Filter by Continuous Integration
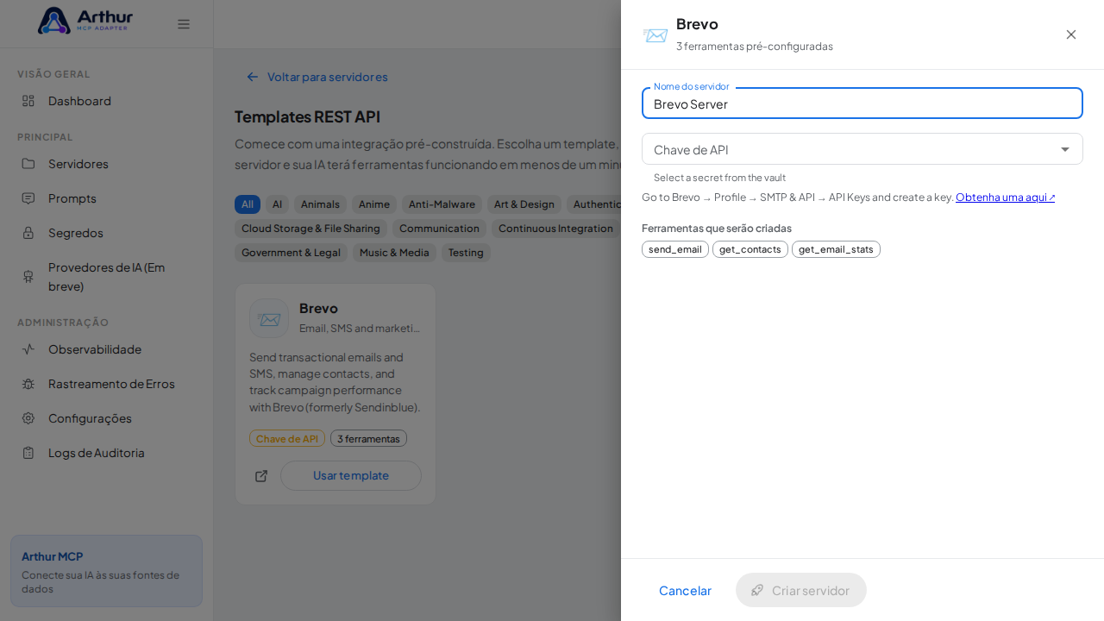Screen dimensions: 1104x621 coord(555,229)
